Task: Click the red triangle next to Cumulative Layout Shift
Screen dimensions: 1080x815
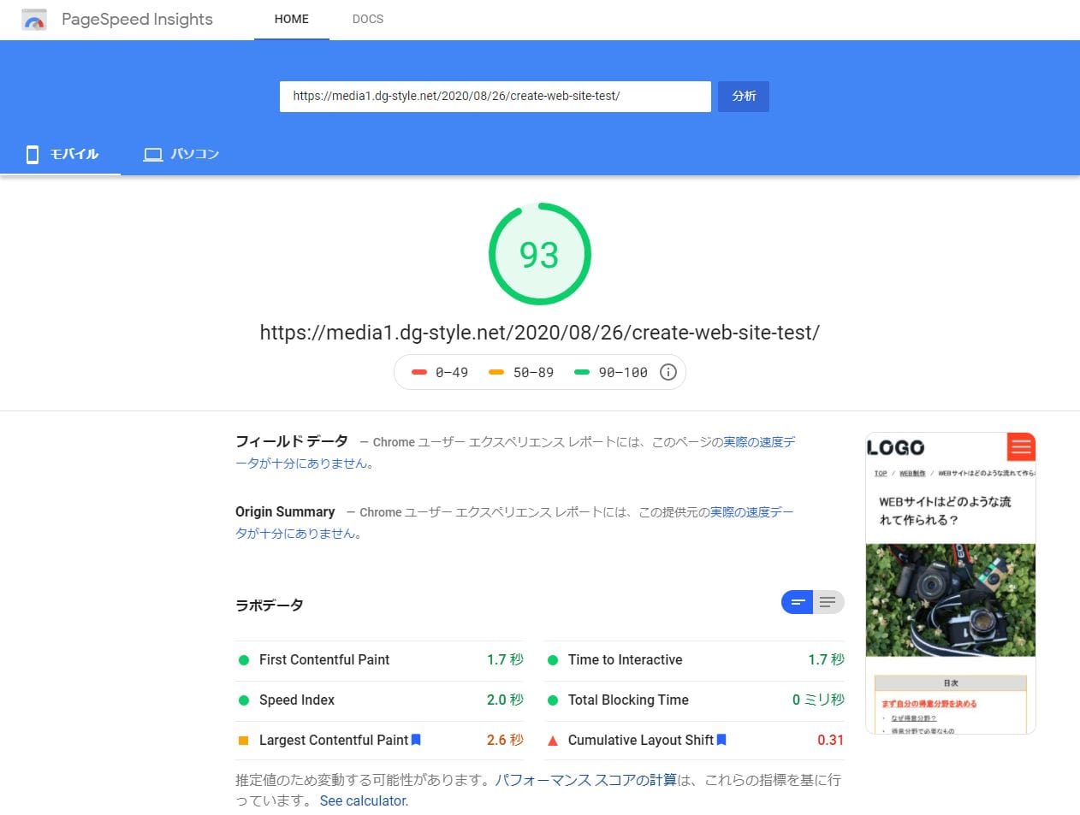Action: (x=553, y=741)
